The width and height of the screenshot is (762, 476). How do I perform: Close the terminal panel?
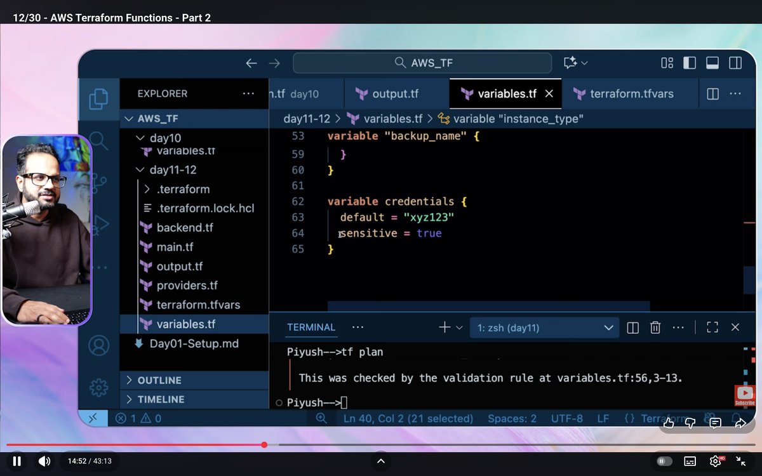pyautogui.click(x=735, y=327)
